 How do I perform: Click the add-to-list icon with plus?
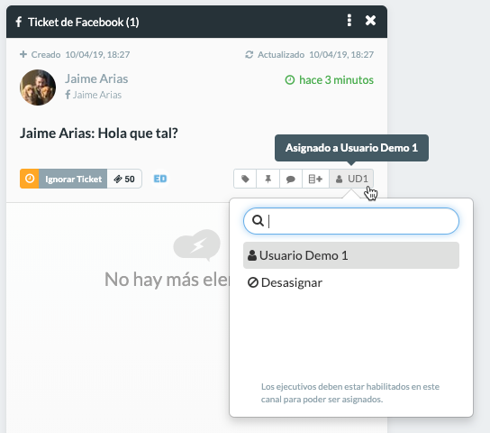[x=315, y=179]
